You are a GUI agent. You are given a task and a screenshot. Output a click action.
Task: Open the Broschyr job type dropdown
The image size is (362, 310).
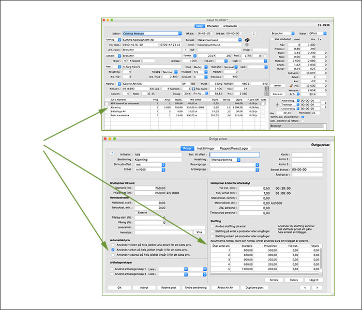pos(293,34)
